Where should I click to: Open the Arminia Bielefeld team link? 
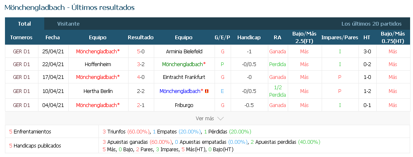(x=184, y=52)
